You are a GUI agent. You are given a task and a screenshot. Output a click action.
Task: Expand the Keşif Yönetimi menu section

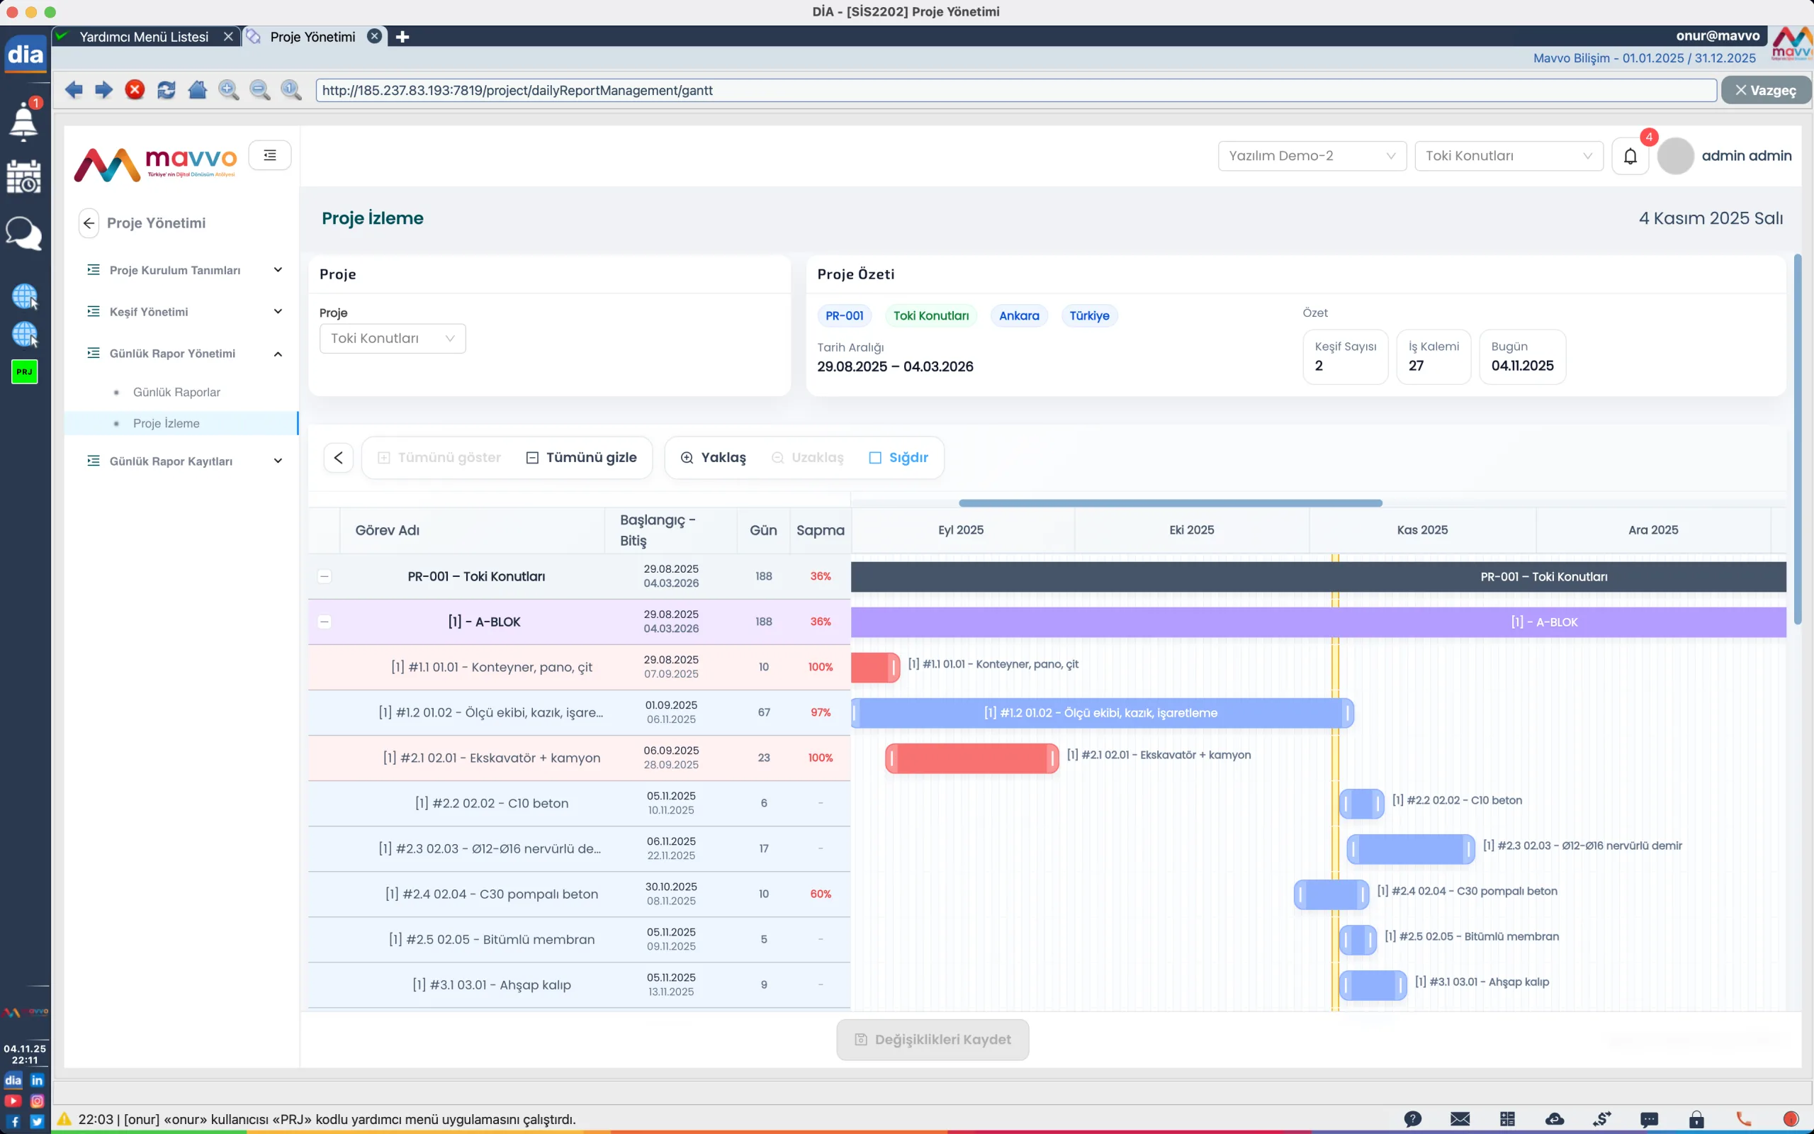[184, 312]
